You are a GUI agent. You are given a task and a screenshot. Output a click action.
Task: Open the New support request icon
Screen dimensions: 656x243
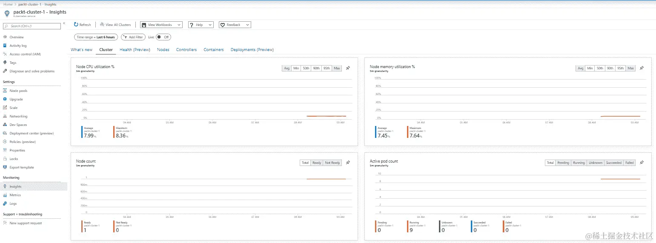[x=5, y=223]
